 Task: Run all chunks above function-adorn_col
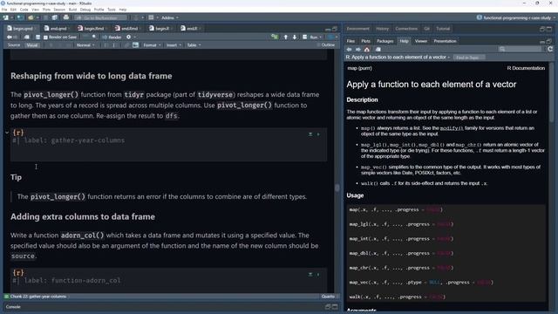coord(310,275)
